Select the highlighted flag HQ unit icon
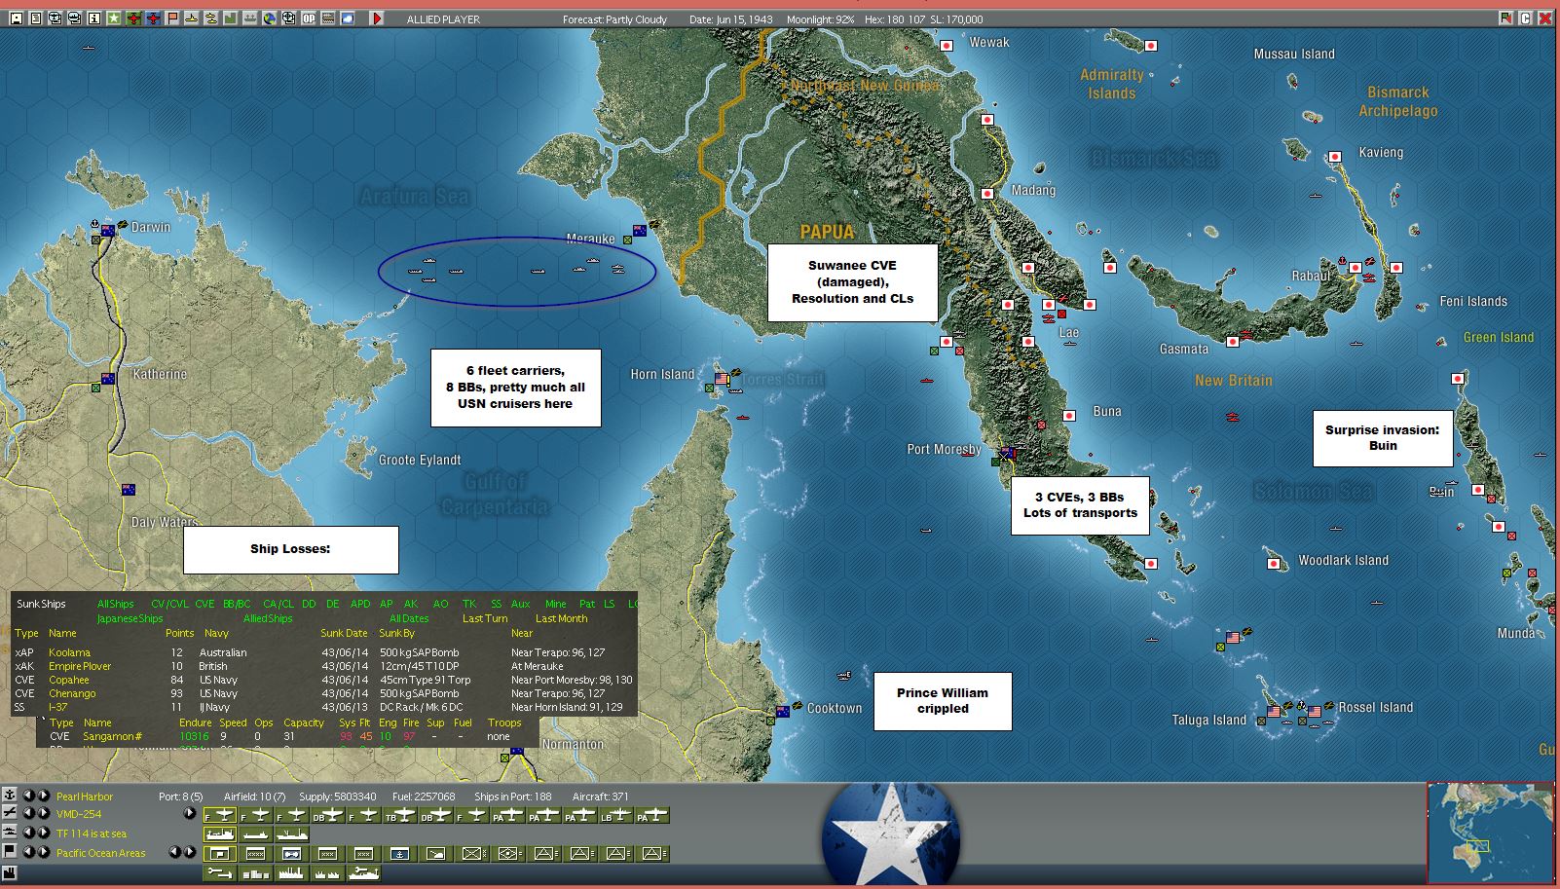Viewport: 1560px width, 889px height. pos(220,854)
